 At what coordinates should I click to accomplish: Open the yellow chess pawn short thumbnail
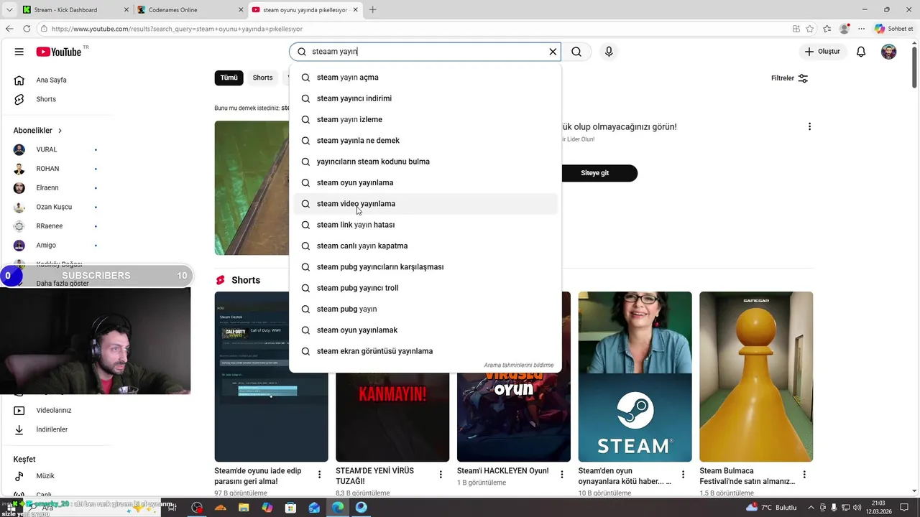pos(756,376)
